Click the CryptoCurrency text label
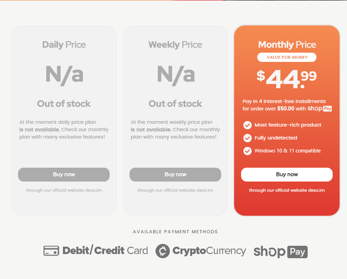This screenshot has width=347, height=279. pyautogui.click(x=209, y=251)
